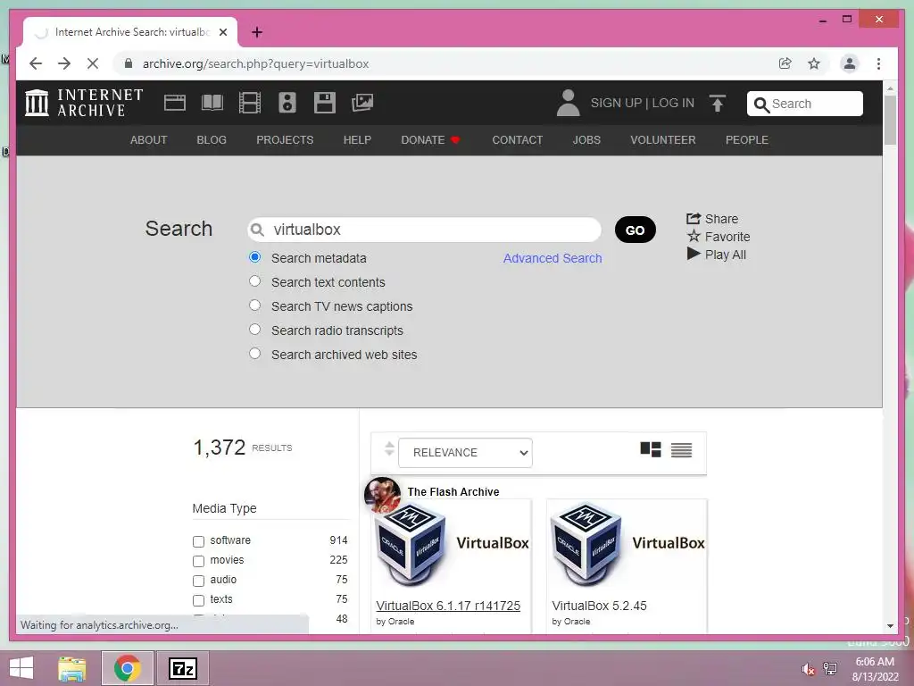Open VirtualBox 5.2.45 result
The height and width of the screenshot is (686, 914).
pos(599,606)
